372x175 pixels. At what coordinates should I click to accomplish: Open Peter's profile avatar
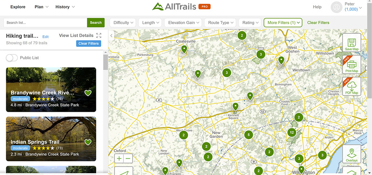click(336, 7)
